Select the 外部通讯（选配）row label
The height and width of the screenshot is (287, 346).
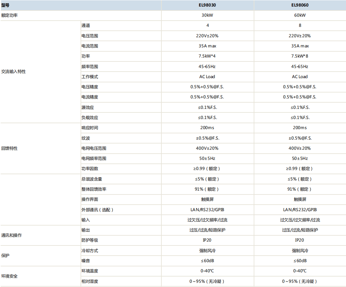[x=97, y=210]
